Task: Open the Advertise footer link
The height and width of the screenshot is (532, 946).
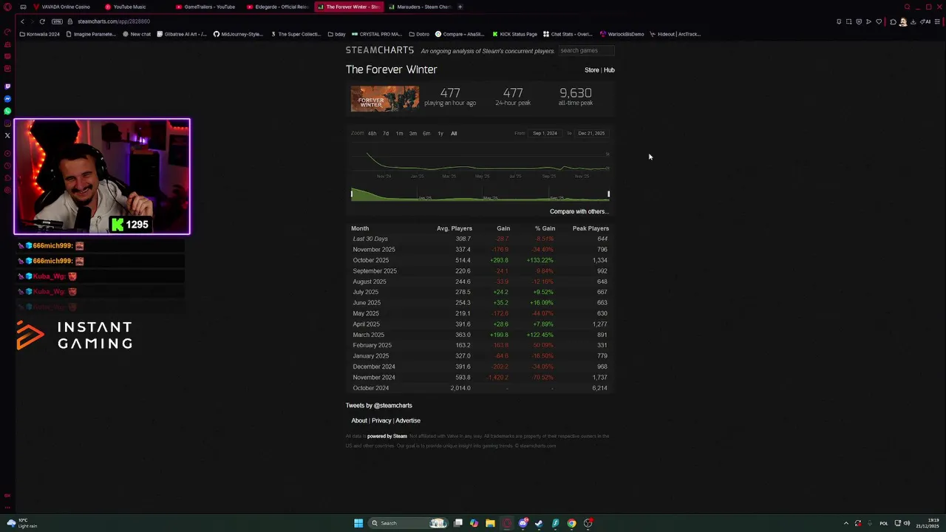Action: pyautogui.click(x=408, y=420)
